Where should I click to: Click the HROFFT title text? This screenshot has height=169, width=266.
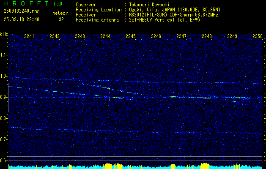click(x=24, y=4)
